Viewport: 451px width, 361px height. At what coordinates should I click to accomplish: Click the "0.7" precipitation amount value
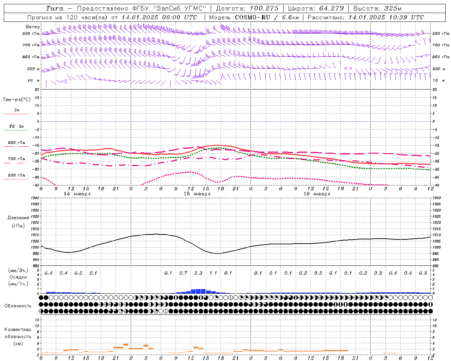point(183,273)
